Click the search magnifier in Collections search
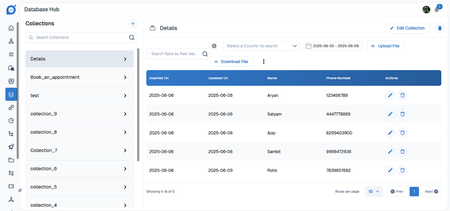 click(x=132, y=38)
